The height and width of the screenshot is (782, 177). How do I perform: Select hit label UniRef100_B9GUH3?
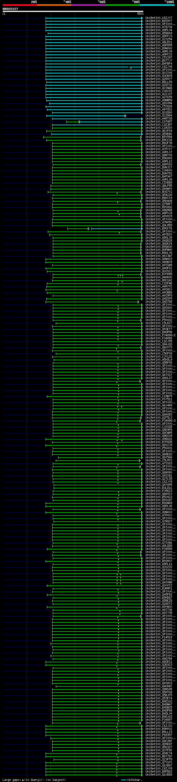[x=159, y=158]
